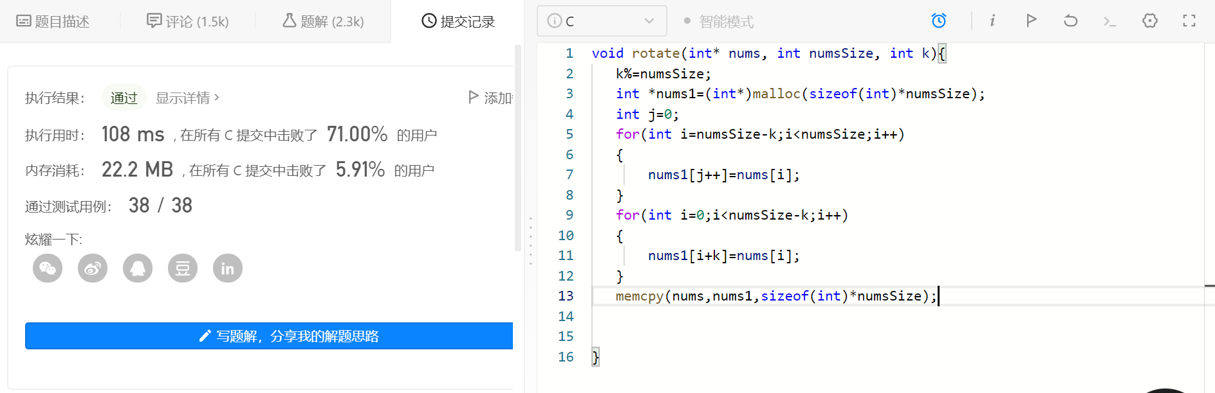
Task: Share result to Douban
Action: coord(183,268)
